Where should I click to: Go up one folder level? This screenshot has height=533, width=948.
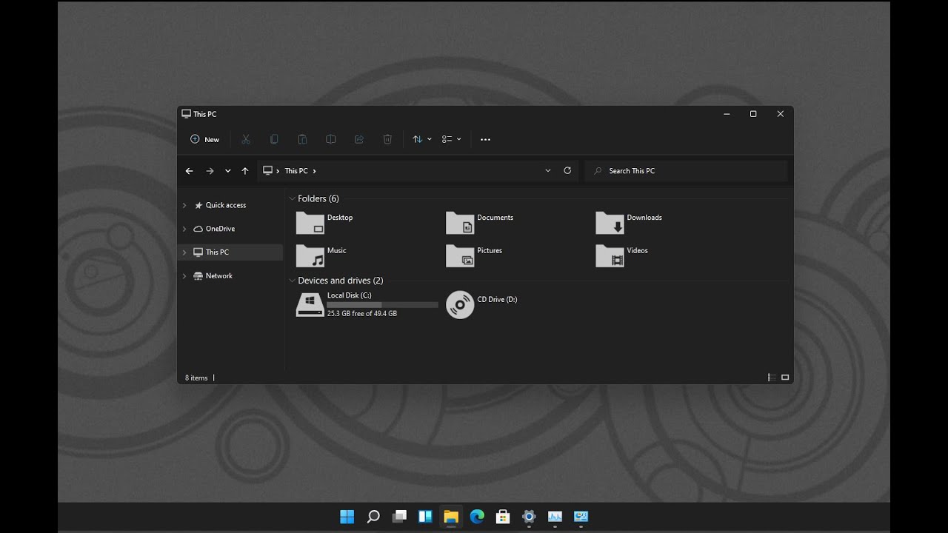coord(245,171)
